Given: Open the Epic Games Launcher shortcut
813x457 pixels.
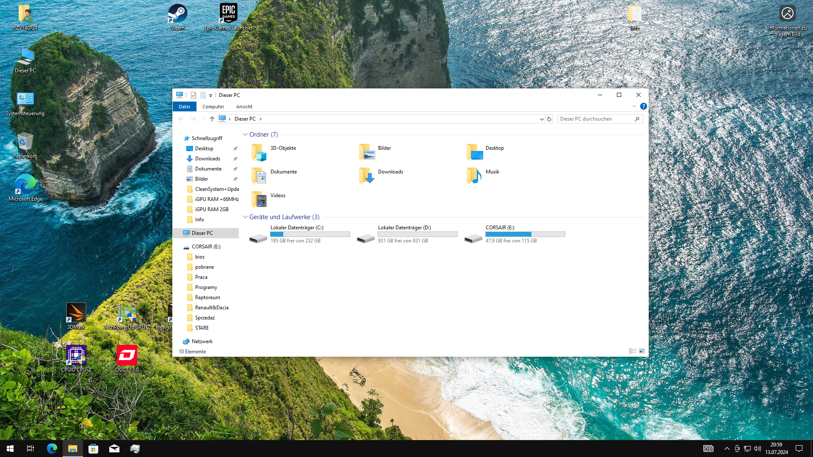Looking at the screenshot, I should pos(228,17).
